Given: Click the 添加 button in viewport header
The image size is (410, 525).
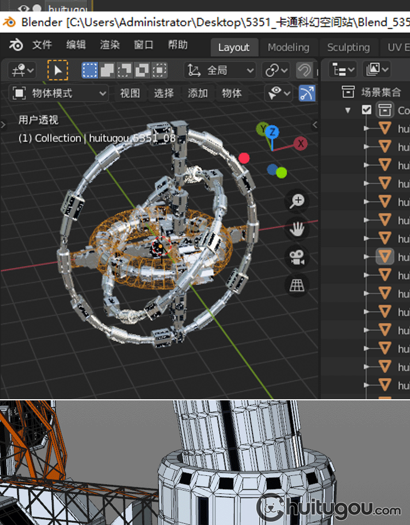Looking at the screenshot, I should tap(197, 94).
